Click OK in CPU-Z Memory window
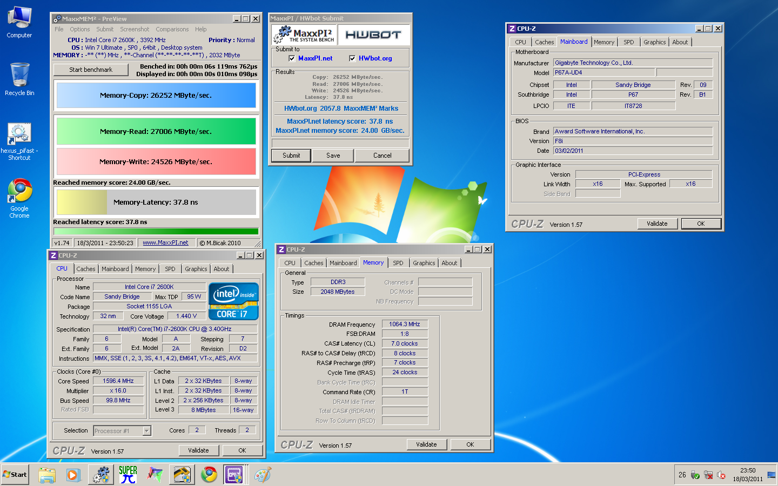The width and height of the screenshot is (778, 486). pos(470,444)
